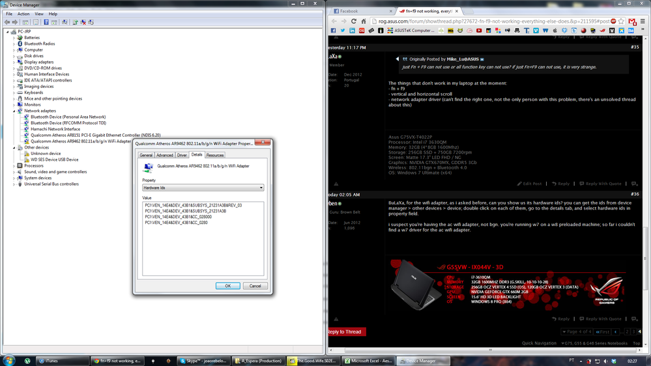
Task: Switch to the Advanced tab in properties dialog
Action: 165,155
